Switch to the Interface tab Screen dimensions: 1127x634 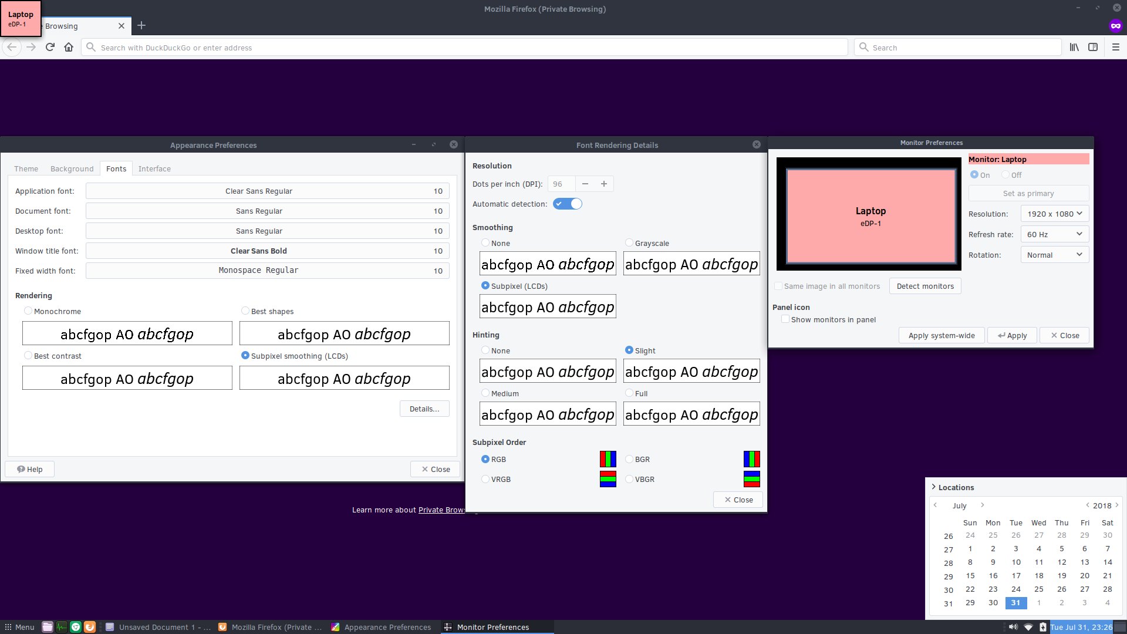(x=154, y=169)
